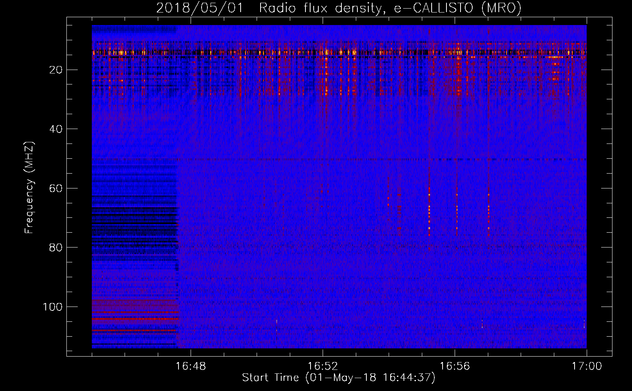Click the frequency tick label "100"
Image resolution: width=632 pixels, height=391 pixels.
pos(53,307)
